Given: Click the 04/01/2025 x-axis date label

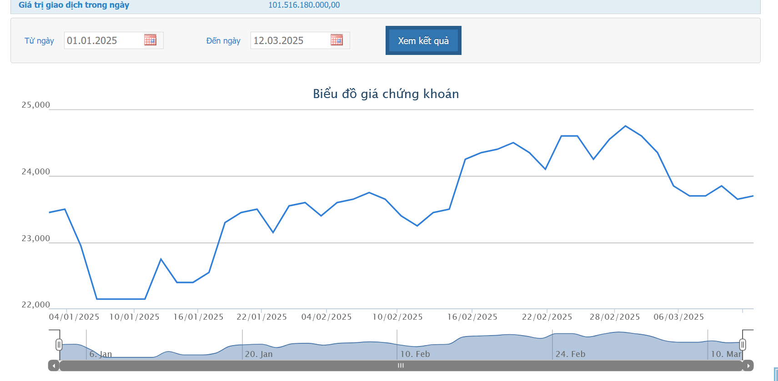Looking at the screenshot, I should (74, 317).
